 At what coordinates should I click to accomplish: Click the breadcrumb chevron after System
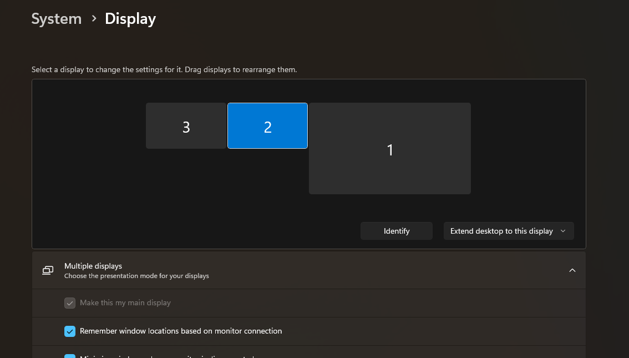(94, 19)
